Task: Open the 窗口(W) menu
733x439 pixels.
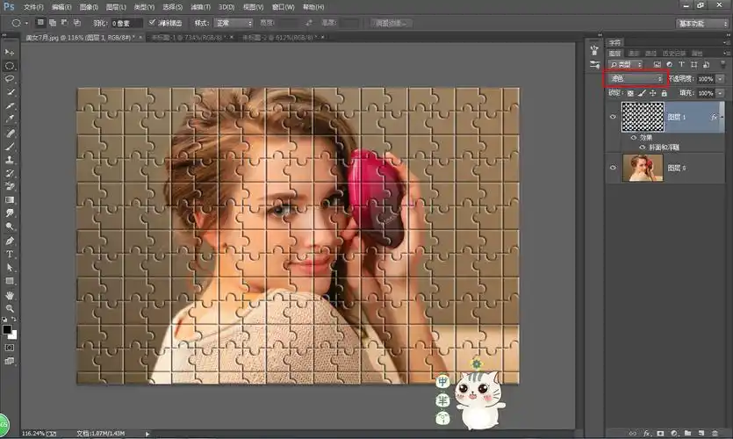Action: click(x=283, y=7)
